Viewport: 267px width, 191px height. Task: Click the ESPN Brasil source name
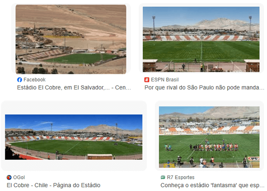[165, 80]
